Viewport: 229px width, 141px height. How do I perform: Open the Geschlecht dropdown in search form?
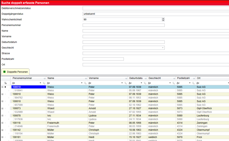click(x=163, y=48)
